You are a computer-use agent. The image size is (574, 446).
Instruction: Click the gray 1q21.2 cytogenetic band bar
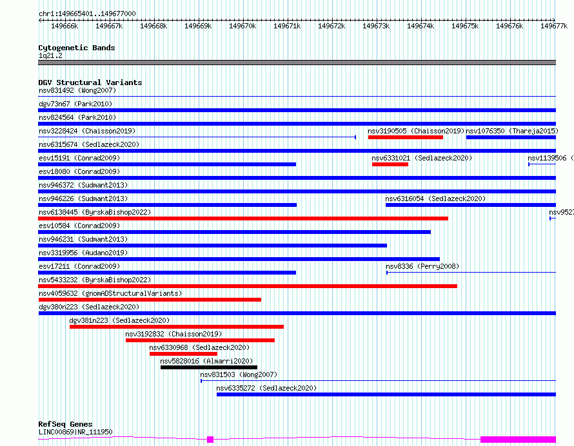tap(297, 63)
